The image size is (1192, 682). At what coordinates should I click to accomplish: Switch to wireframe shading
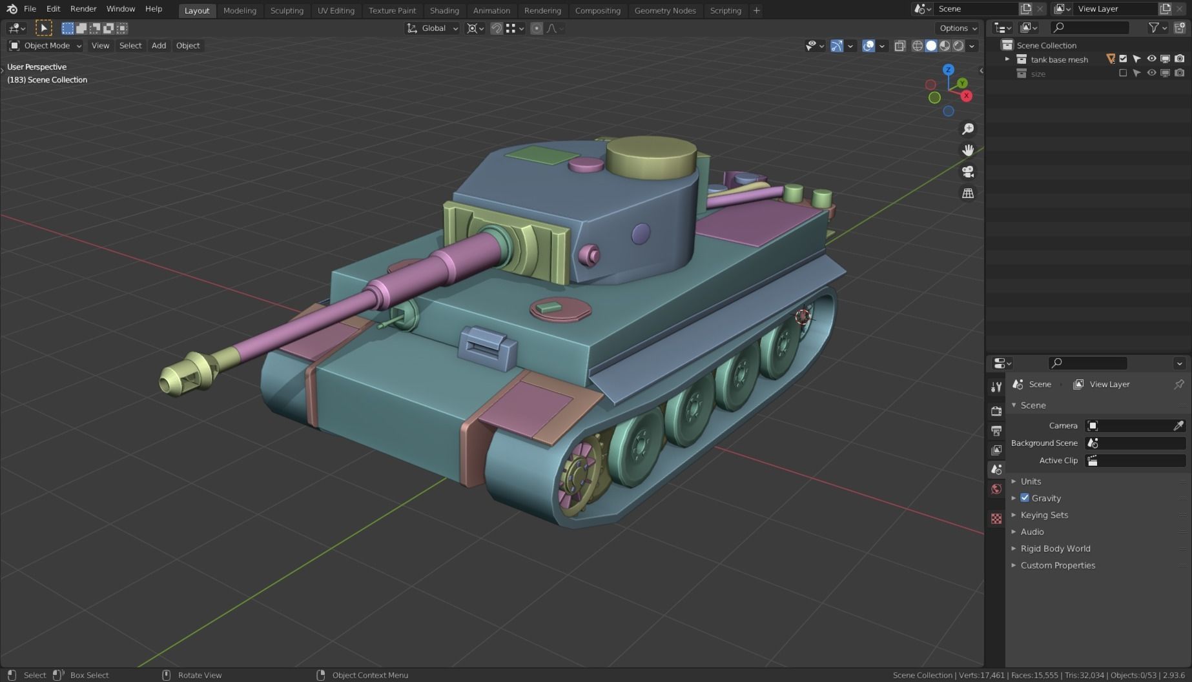(917, 46)
